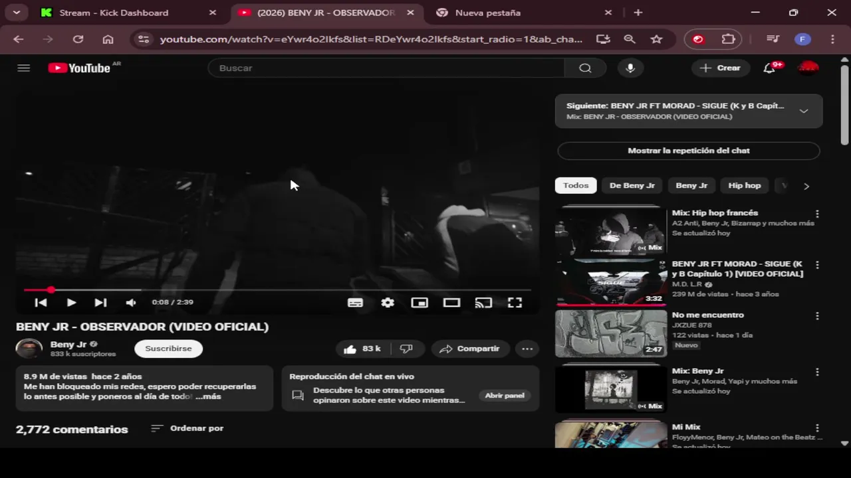Image resolution: width=851 pixels, height=478 pixels.
Task: Open Chrome media controls icon
Action: pos(773,39)
